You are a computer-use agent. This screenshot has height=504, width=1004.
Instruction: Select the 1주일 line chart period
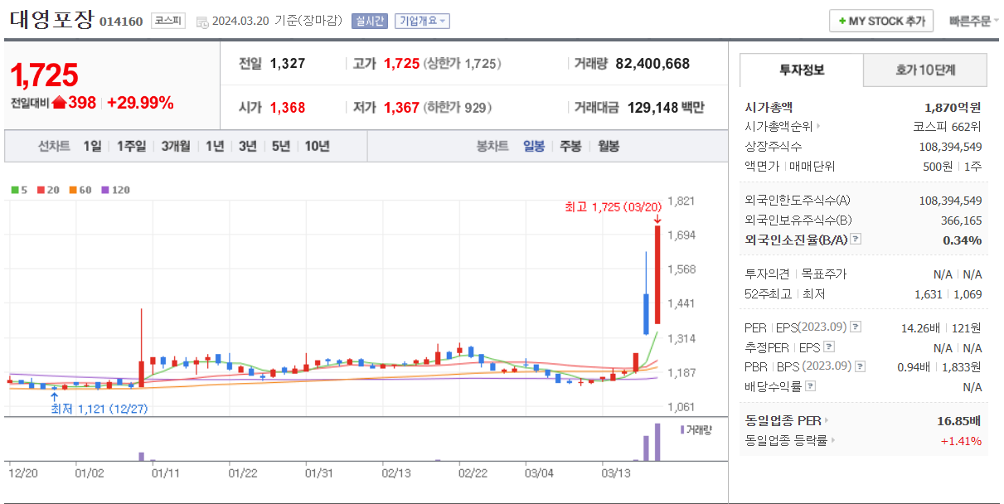[x=131, y=146]
